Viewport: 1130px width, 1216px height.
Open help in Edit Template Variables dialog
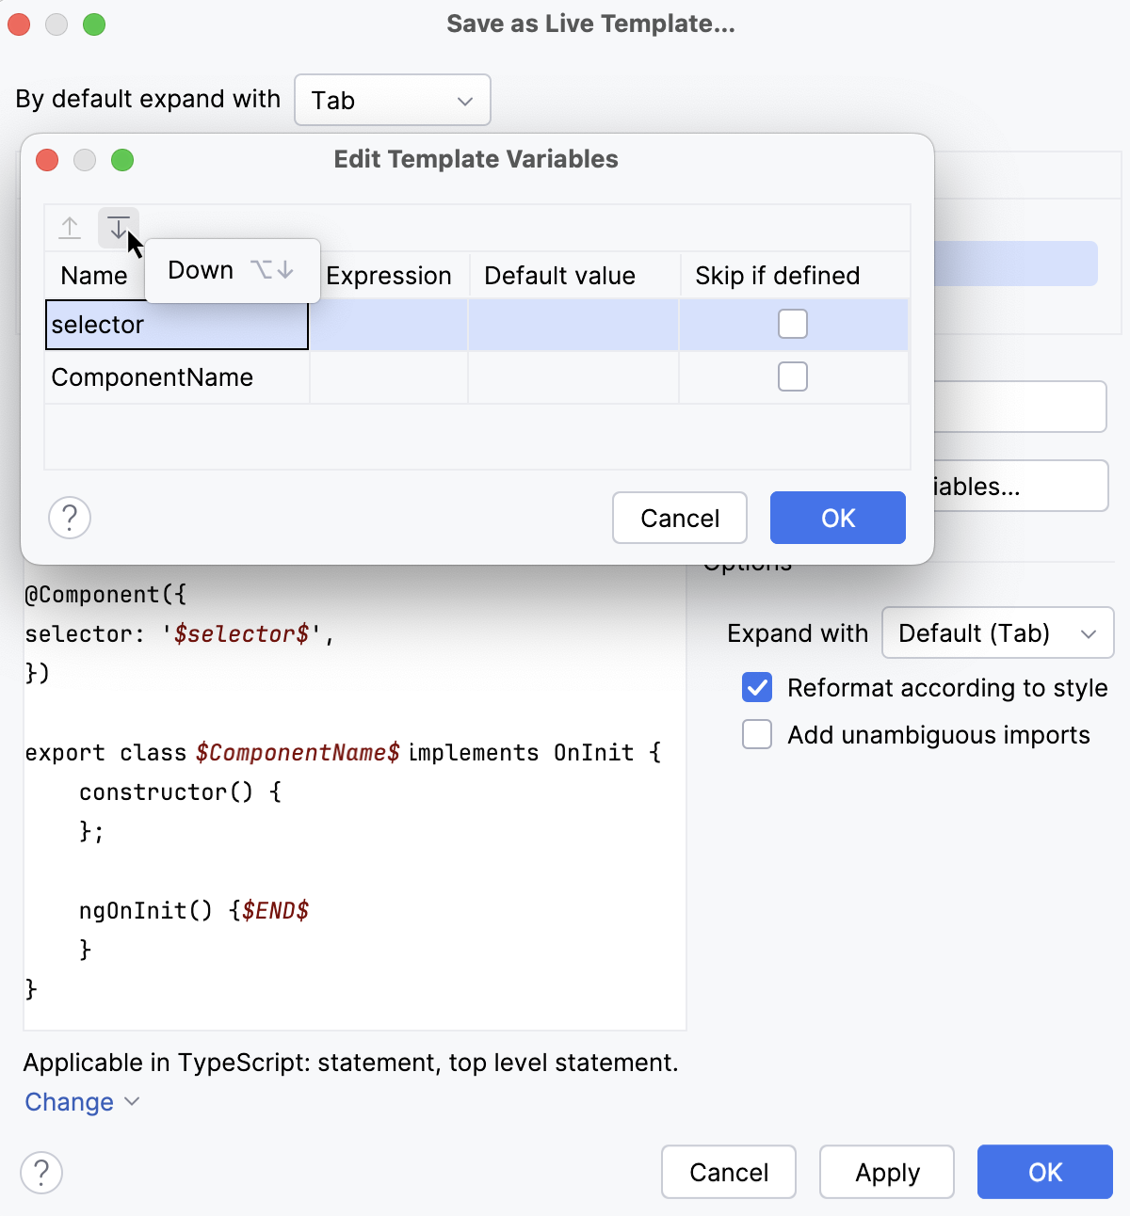coord(70,518)
